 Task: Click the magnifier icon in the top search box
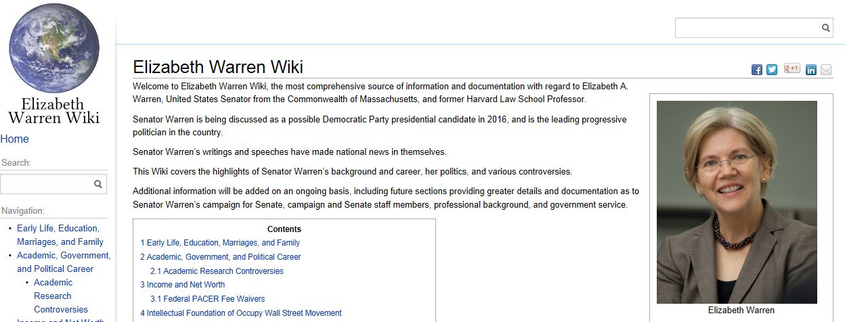826,28
